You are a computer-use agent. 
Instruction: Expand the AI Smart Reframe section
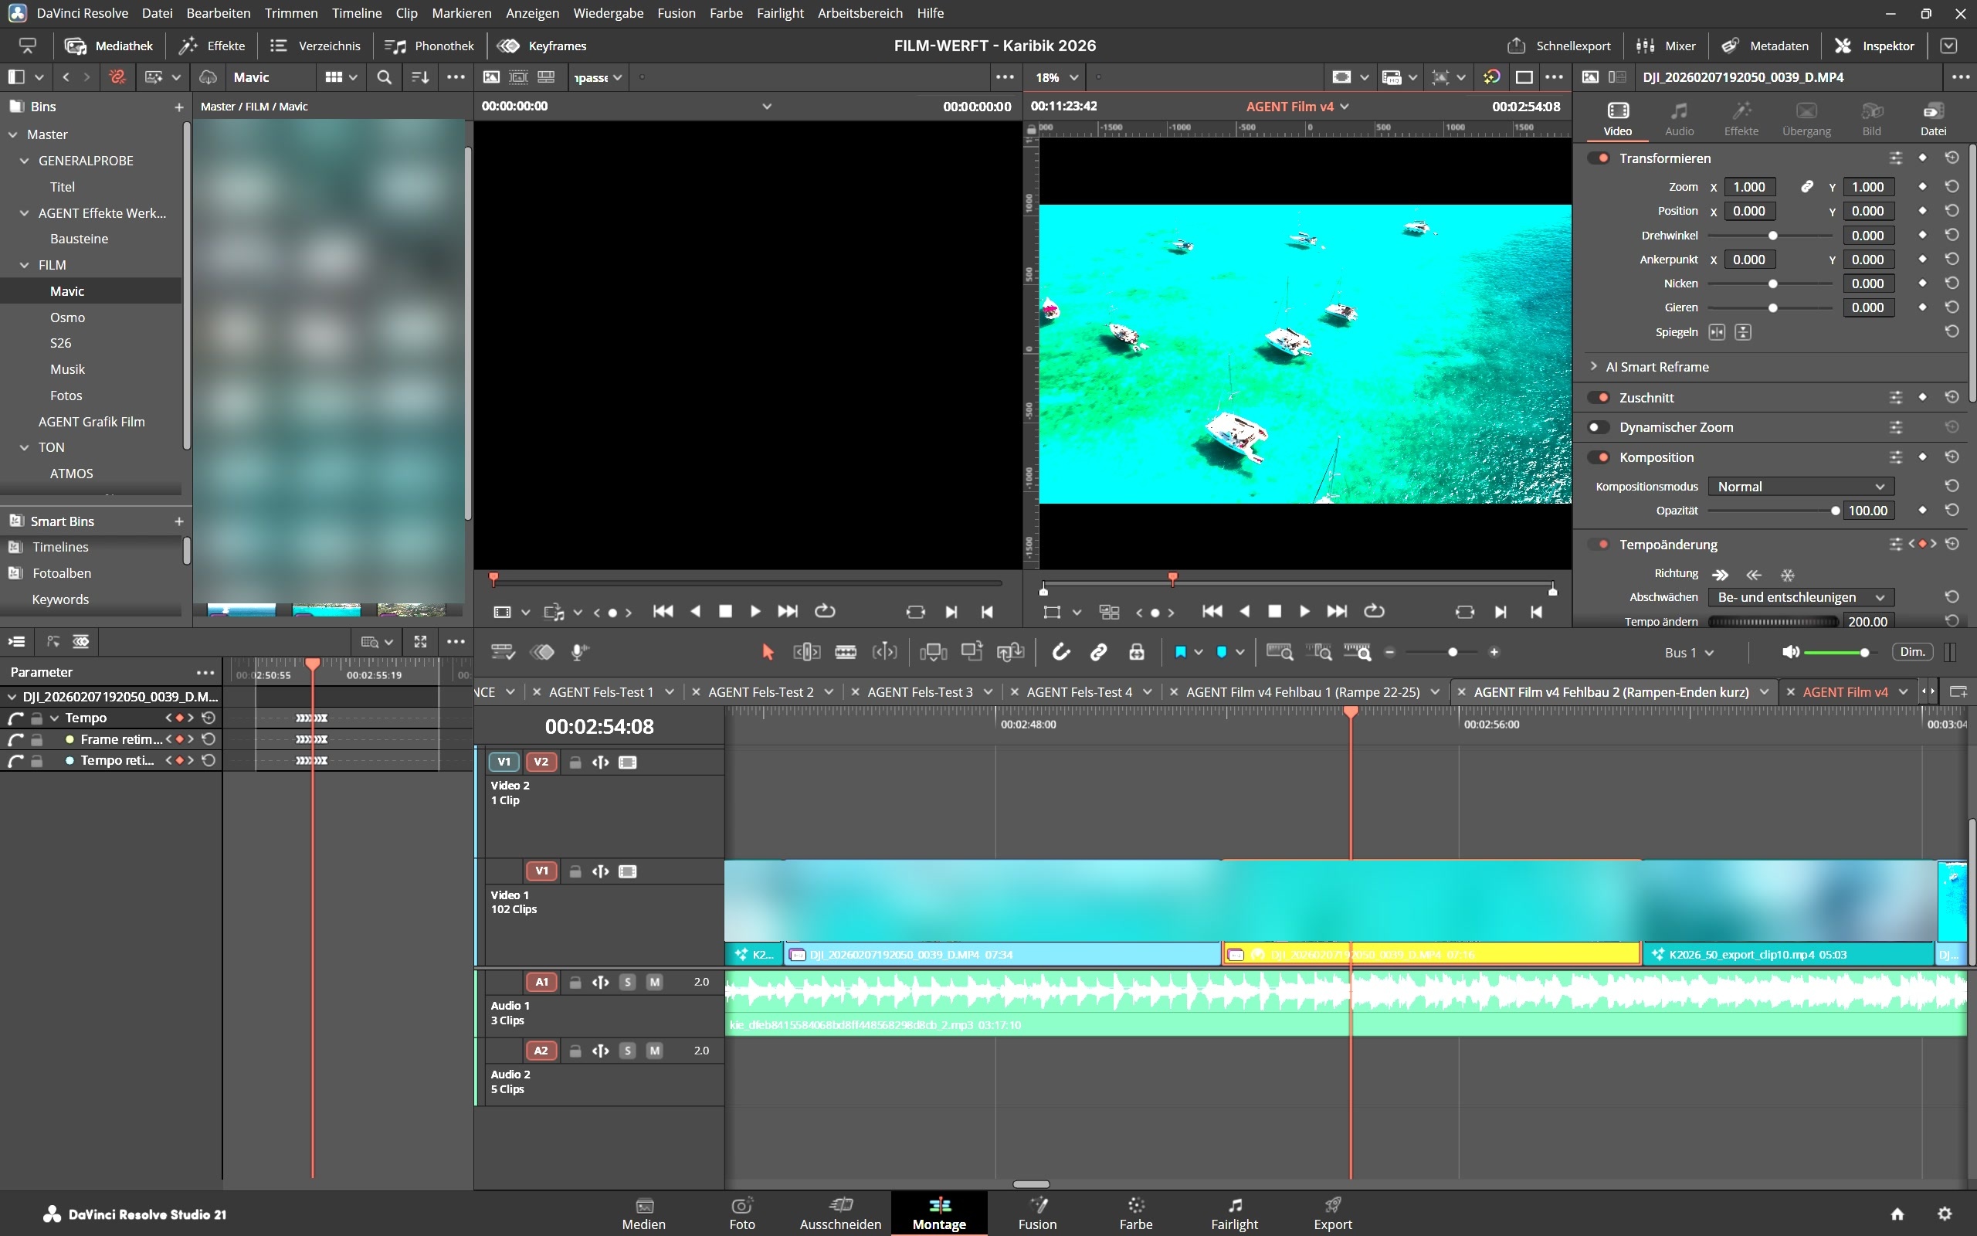click(1594, 366)
